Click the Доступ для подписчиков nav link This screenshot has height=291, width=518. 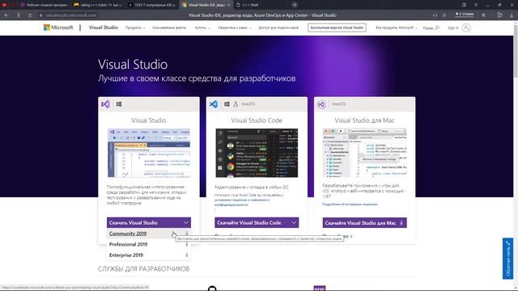click(278, 27)
